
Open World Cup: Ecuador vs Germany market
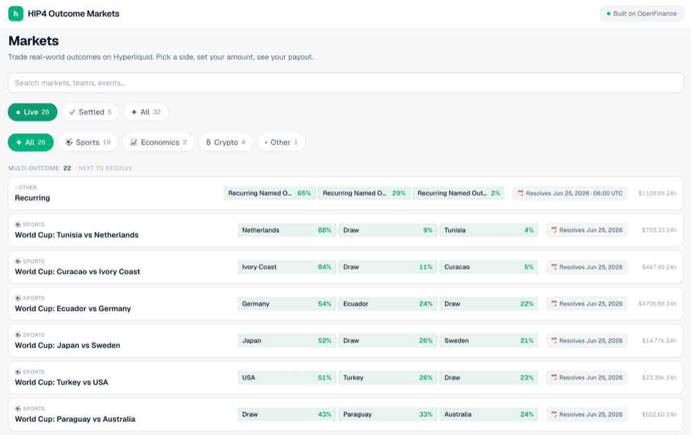click(x=73, y=309)
